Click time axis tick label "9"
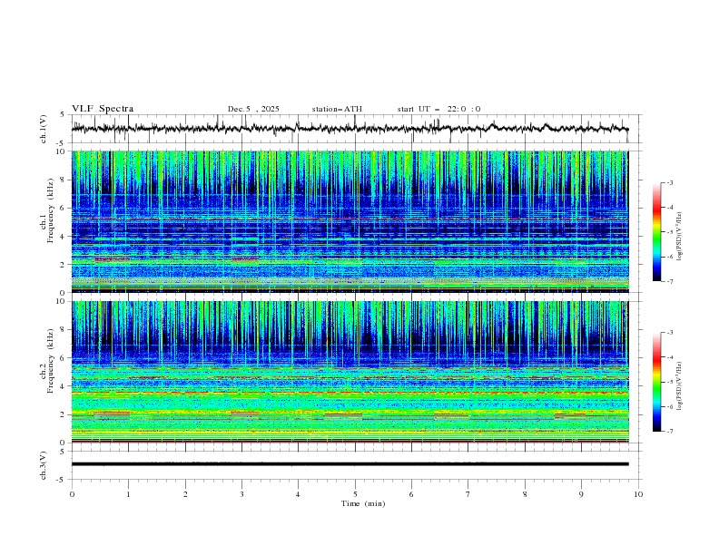The image size is (719, 555). click(581, 494)
